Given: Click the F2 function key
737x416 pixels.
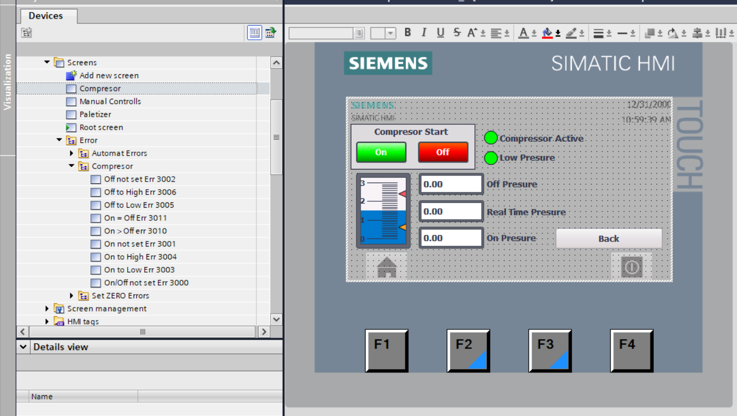Looking at the screenshot, I should point(468,351).
